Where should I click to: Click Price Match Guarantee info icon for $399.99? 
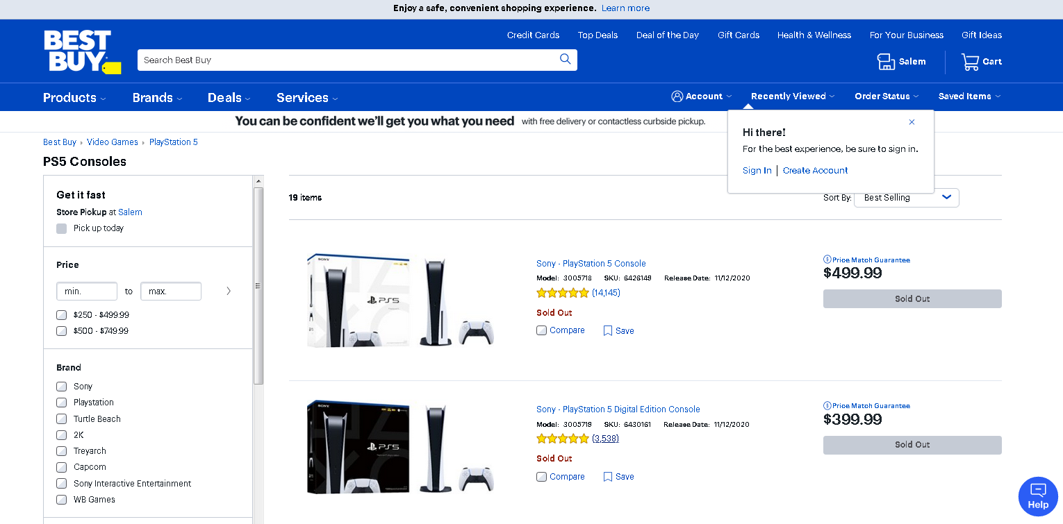[x=827, y=405]
